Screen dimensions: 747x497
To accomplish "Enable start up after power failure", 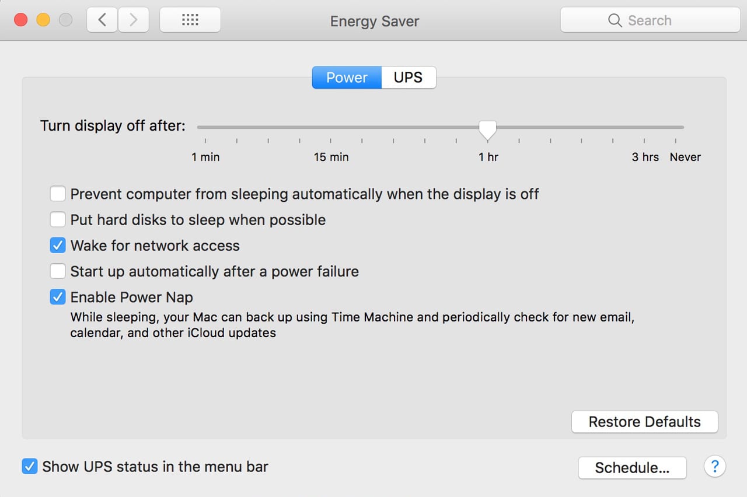I will [x=57, y=271].
